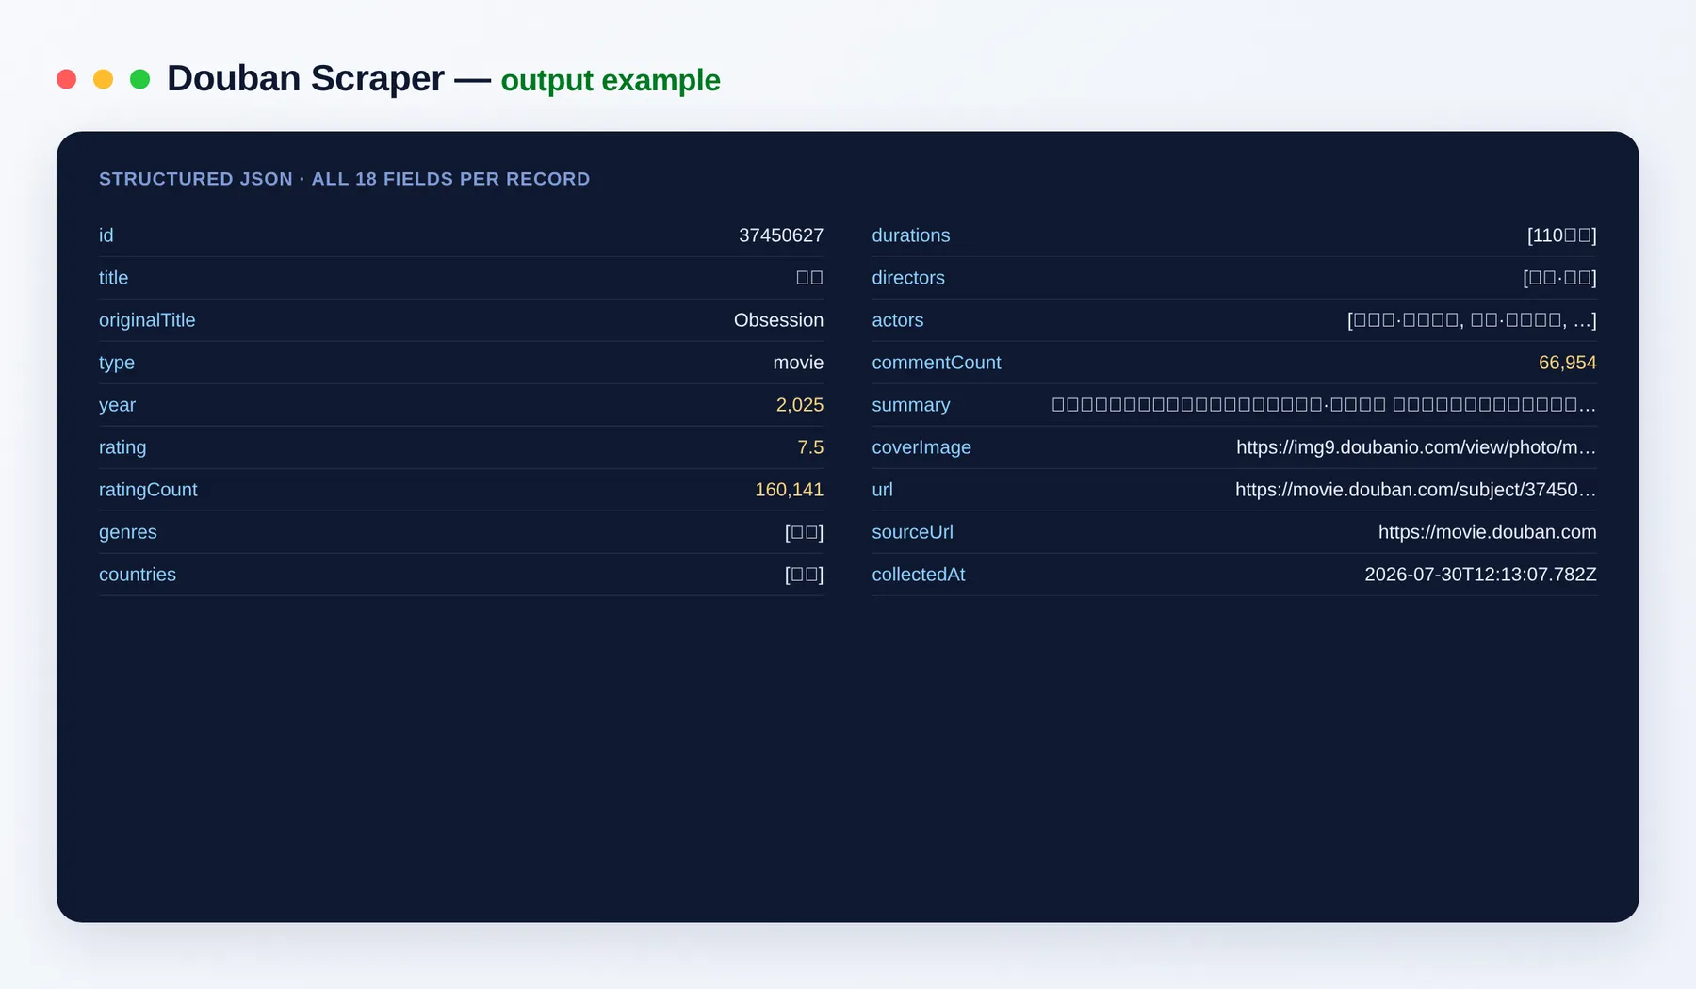Screen dimensions: 1696x989
Task: Open the img9.doubanio.com cover image URL
Action: (1416, 447)
